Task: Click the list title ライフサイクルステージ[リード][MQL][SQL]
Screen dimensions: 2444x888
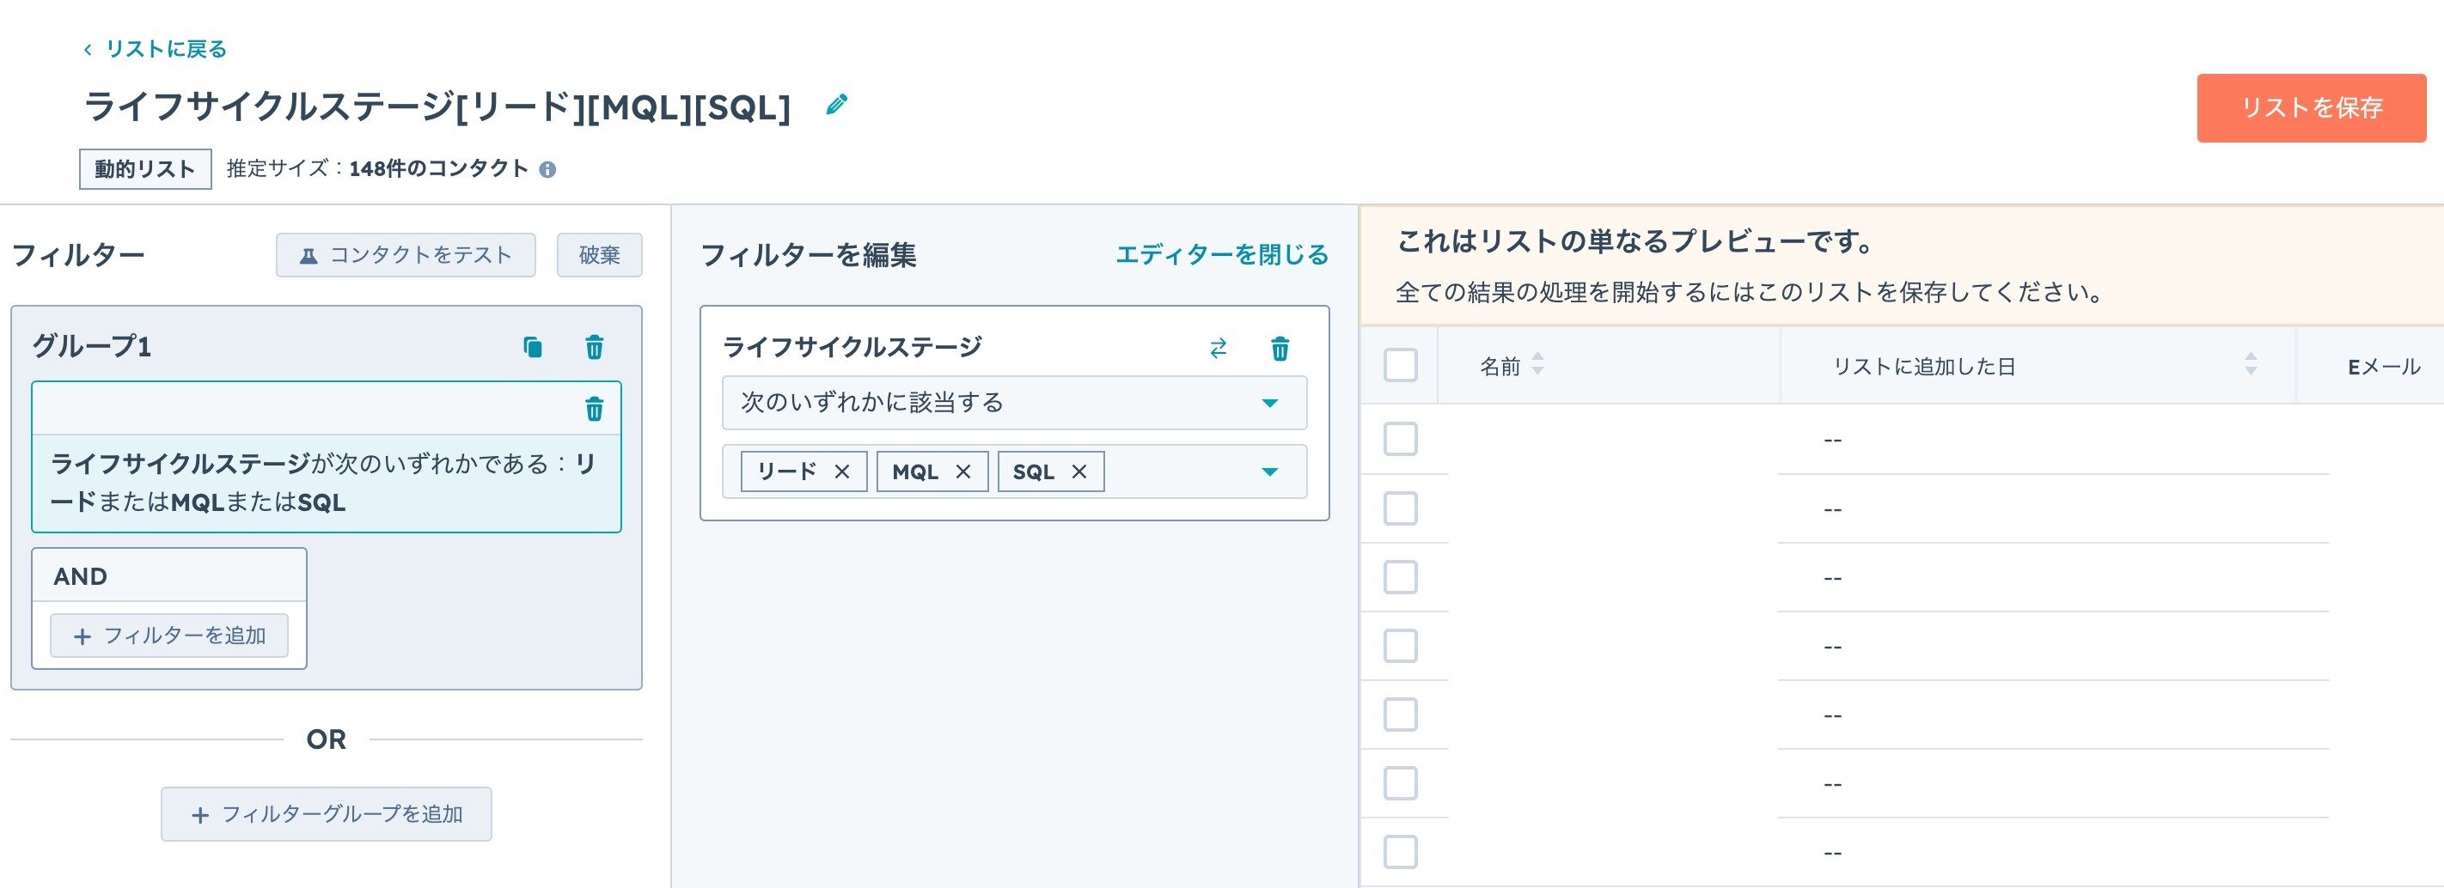Action: point(437,107)
